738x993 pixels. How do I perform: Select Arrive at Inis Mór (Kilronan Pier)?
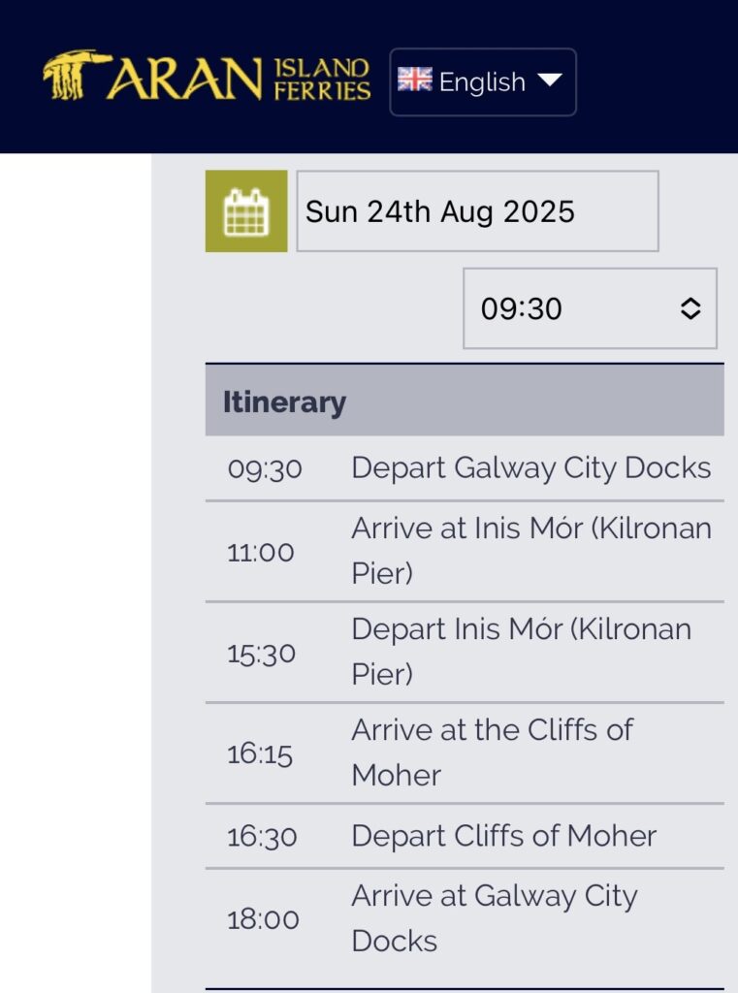530,551
